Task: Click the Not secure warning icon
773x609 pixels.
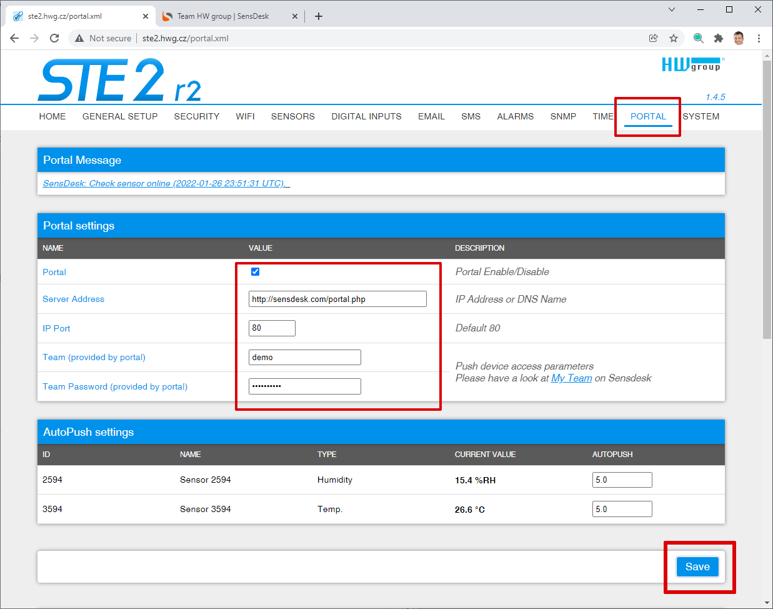Action: 79,38
